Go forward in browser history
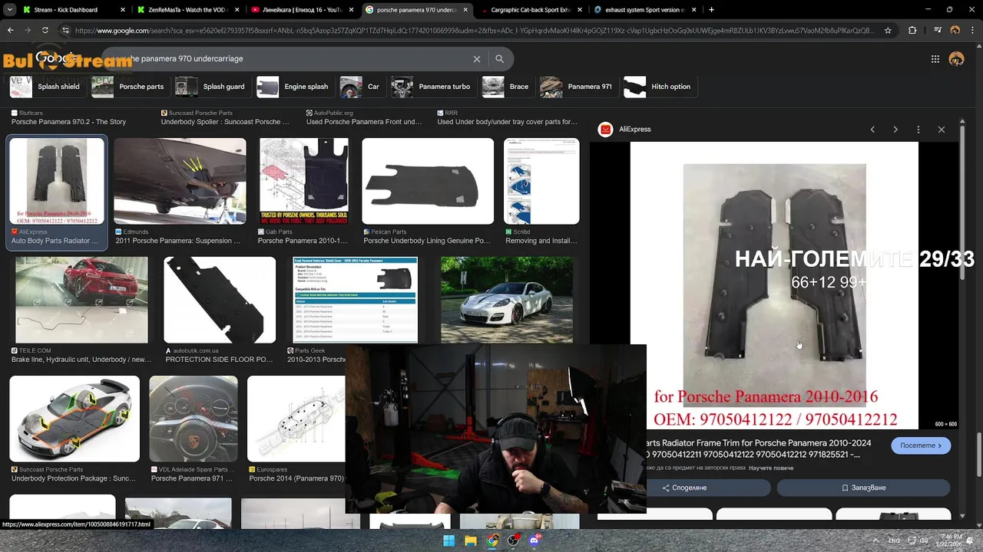Viewport: 983px width, 552px height. 28,31
